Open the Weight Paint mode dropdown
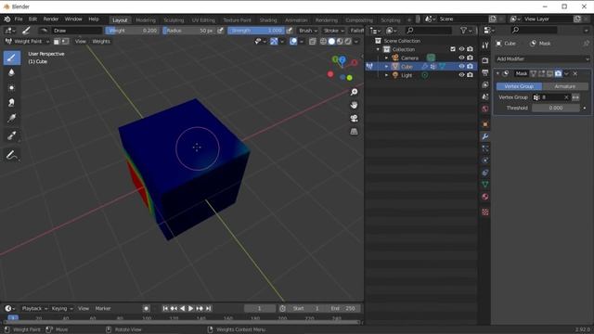594x334 pixels. (27, 41)
